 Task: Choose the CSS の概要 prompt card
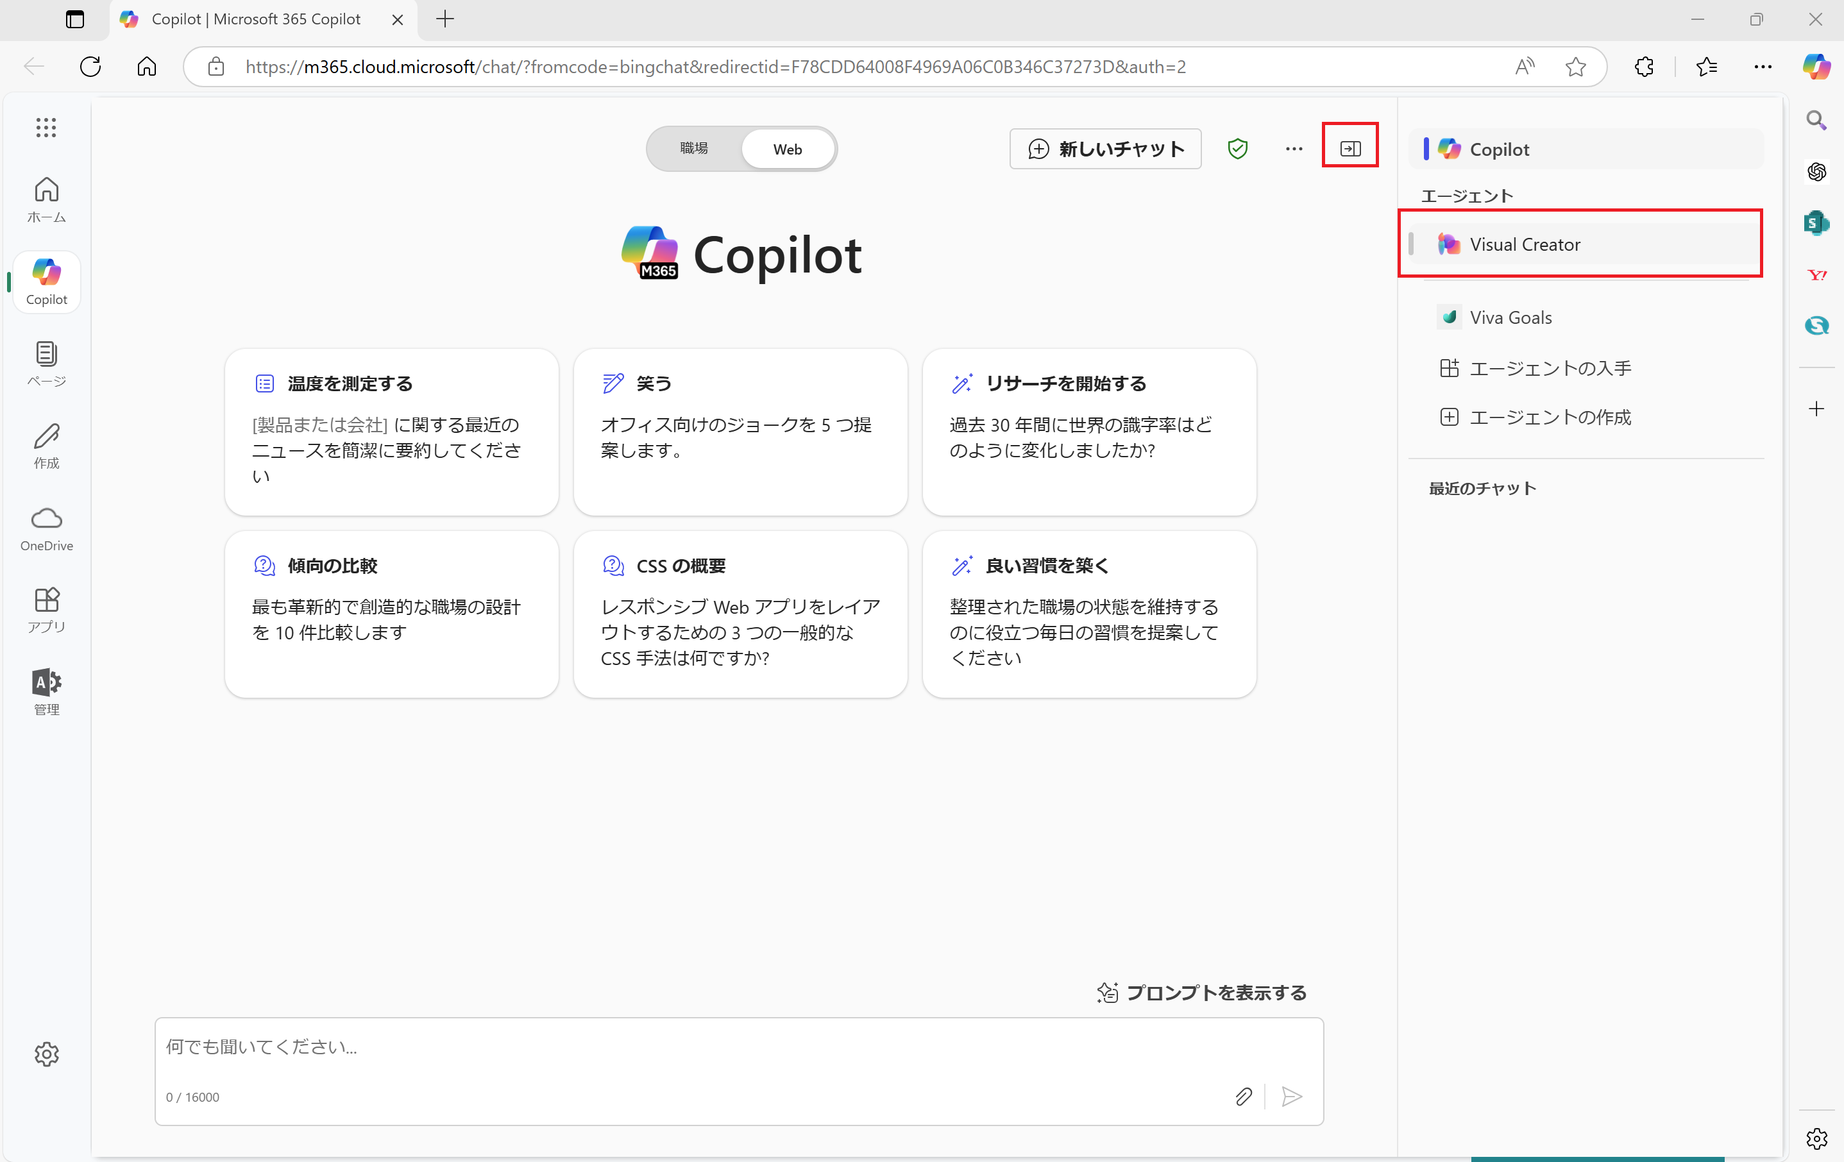[x=740, y=614]
